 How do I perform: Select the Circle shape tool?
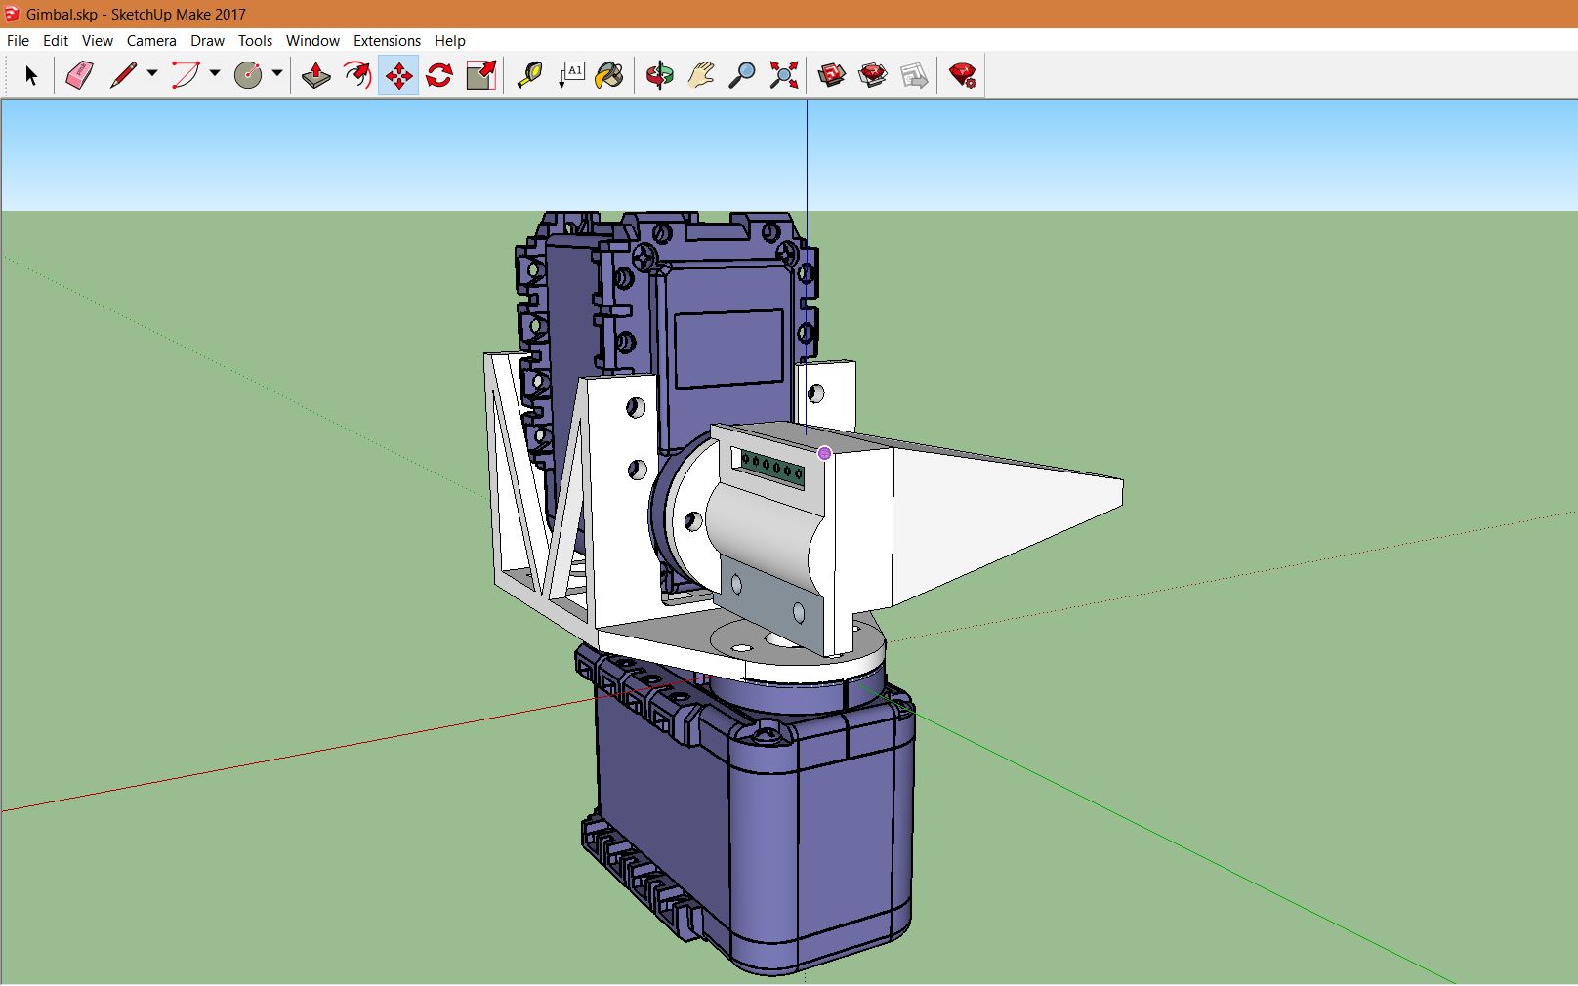pos(248,75)
